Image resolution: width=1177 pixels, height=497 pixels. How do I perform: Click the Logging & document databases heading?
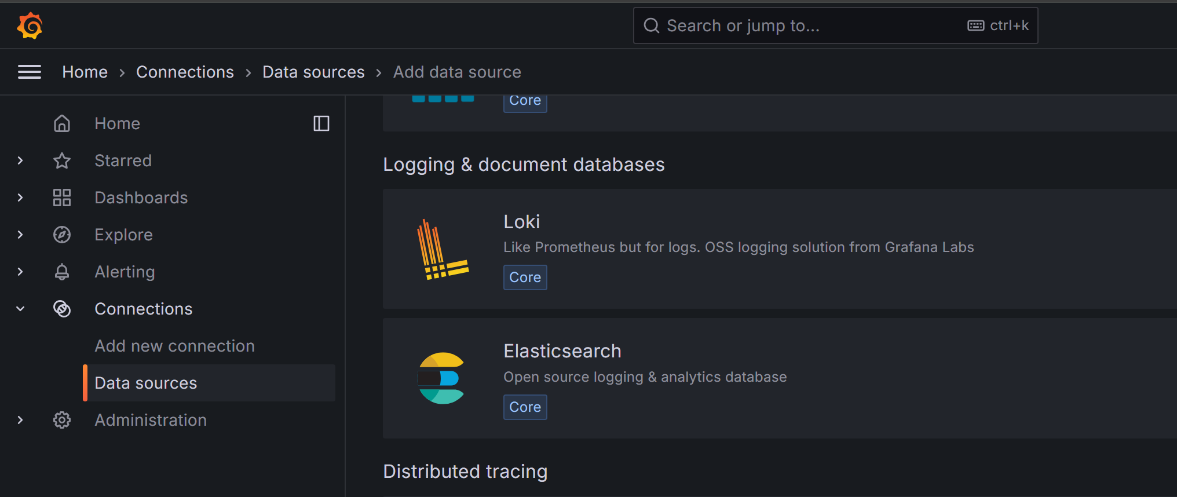pyautogui.click(x=524, y=165)
